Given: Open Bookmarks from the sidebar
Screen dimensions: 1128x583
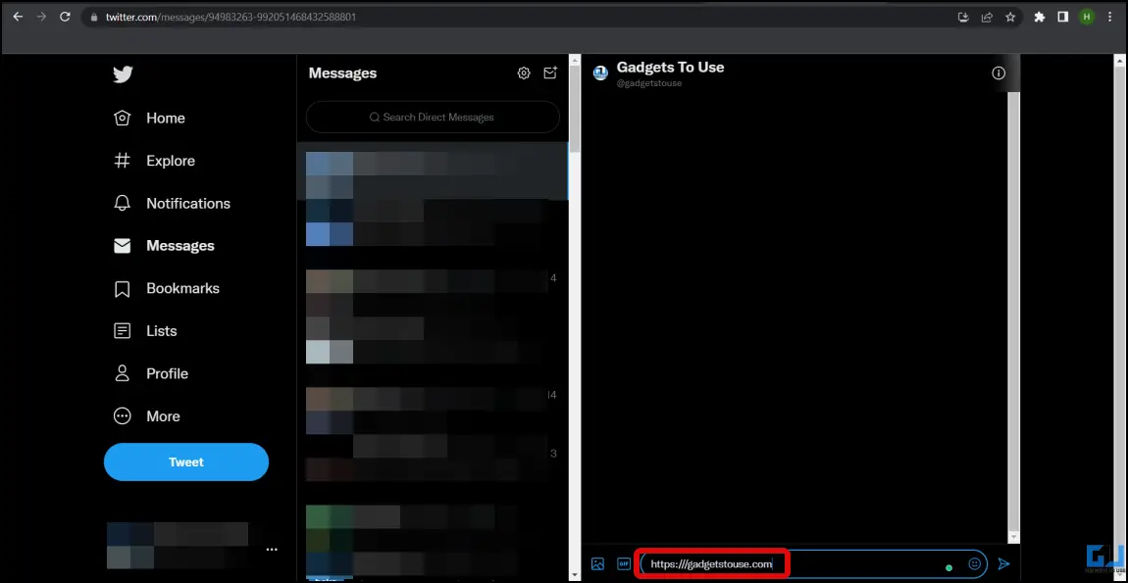Looking at the screenshot, I should (x=167, y=288).
